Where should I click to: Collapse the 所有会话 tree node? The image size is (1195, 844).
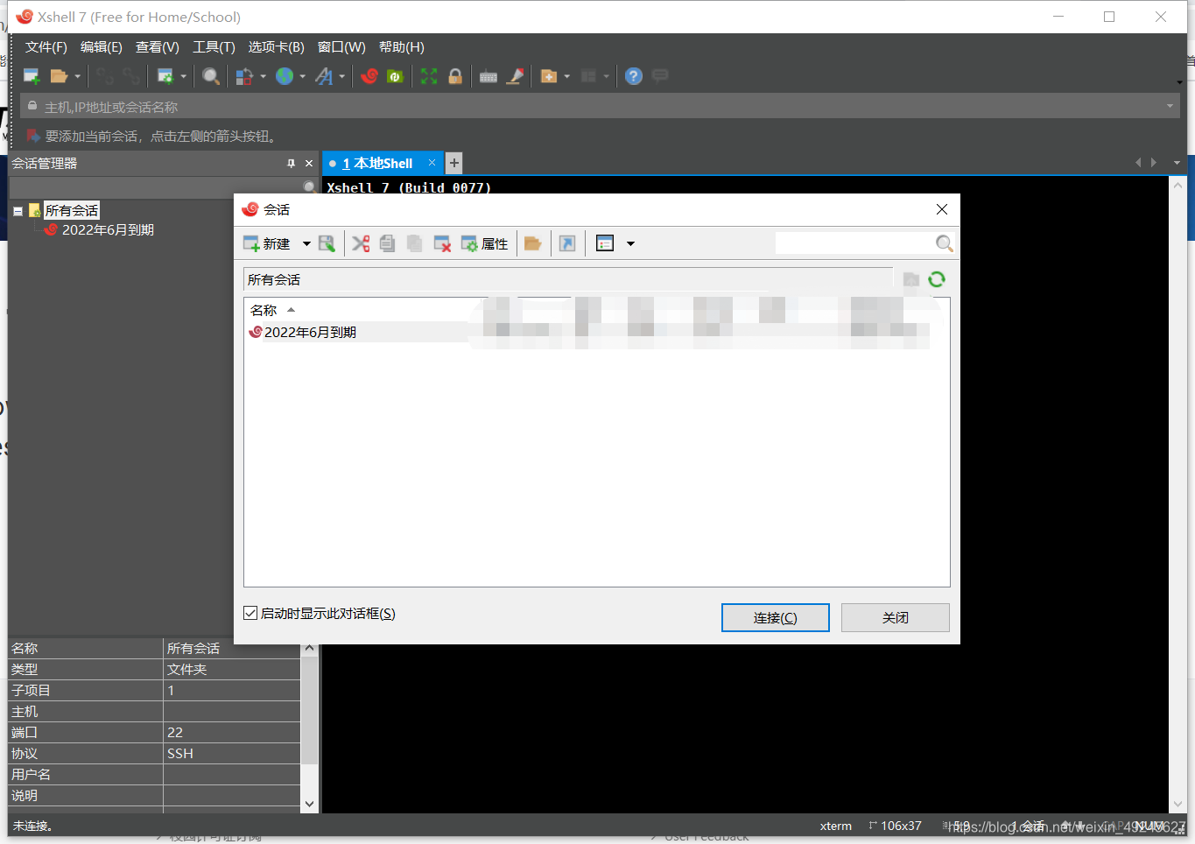click(x=18, y=211)
